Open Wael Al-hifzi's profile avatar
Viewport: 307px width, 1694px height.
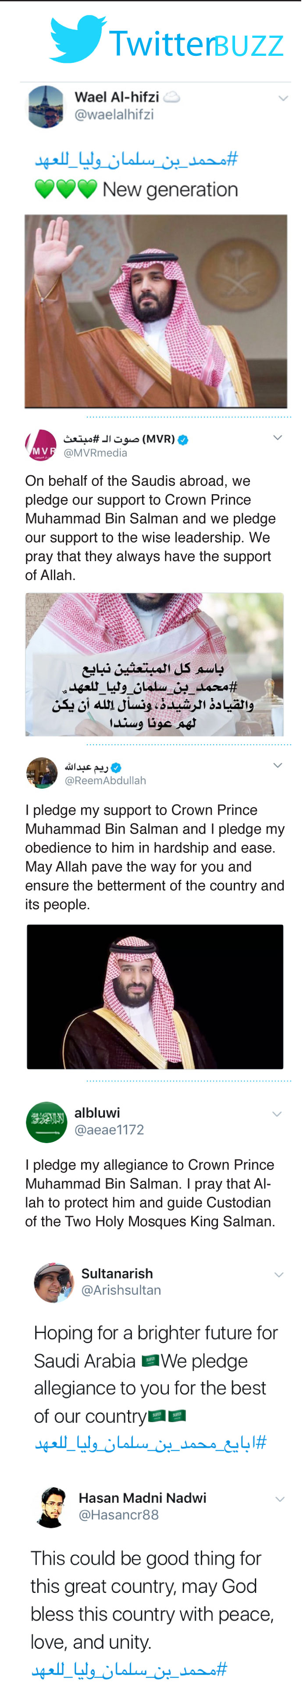tap(46, 106)
